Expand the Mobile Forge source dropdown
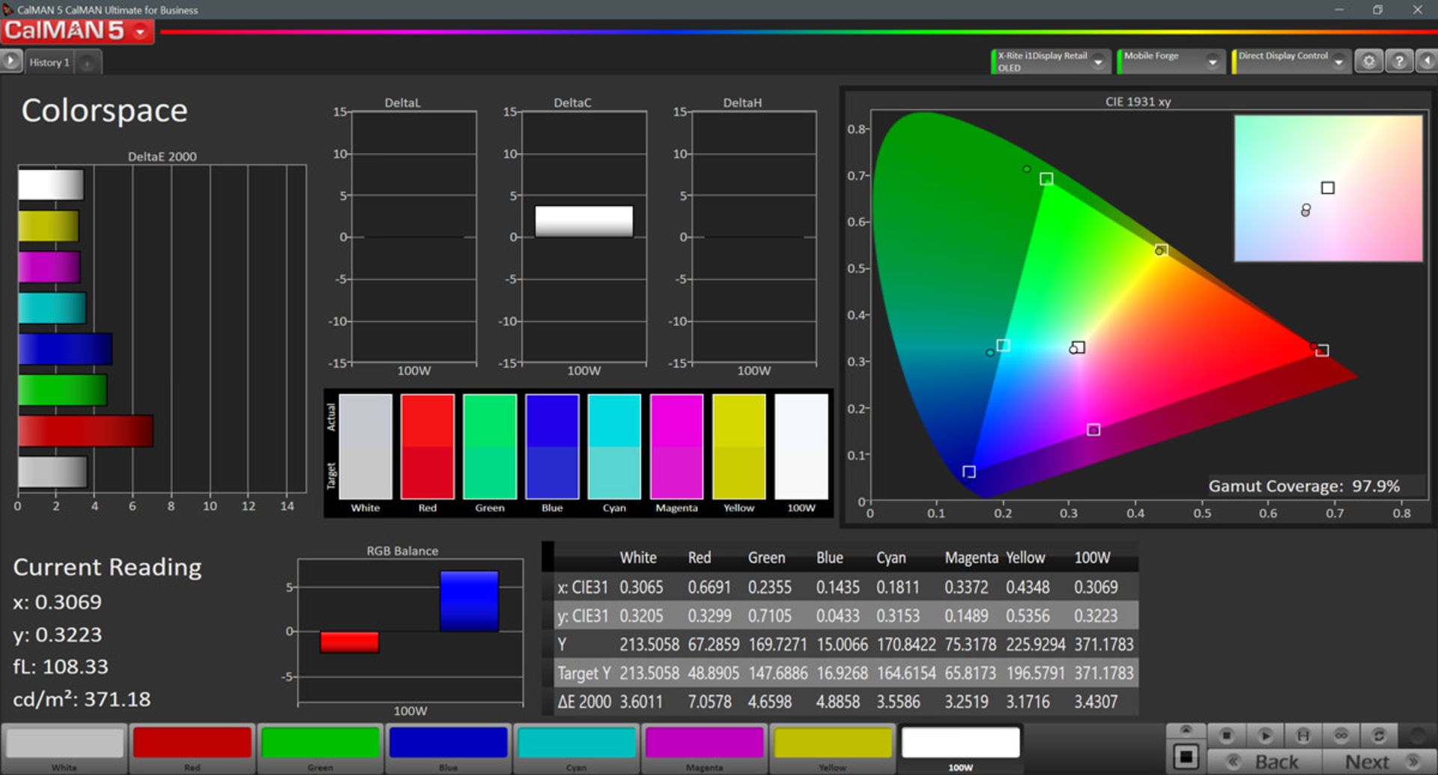1438x775 pixels. click(1213, 61)
